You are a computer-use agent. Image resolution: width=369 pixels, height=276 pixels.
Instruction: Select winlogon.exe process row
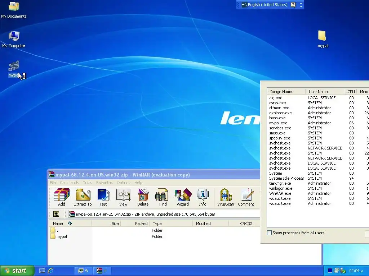tap(318, 188)
